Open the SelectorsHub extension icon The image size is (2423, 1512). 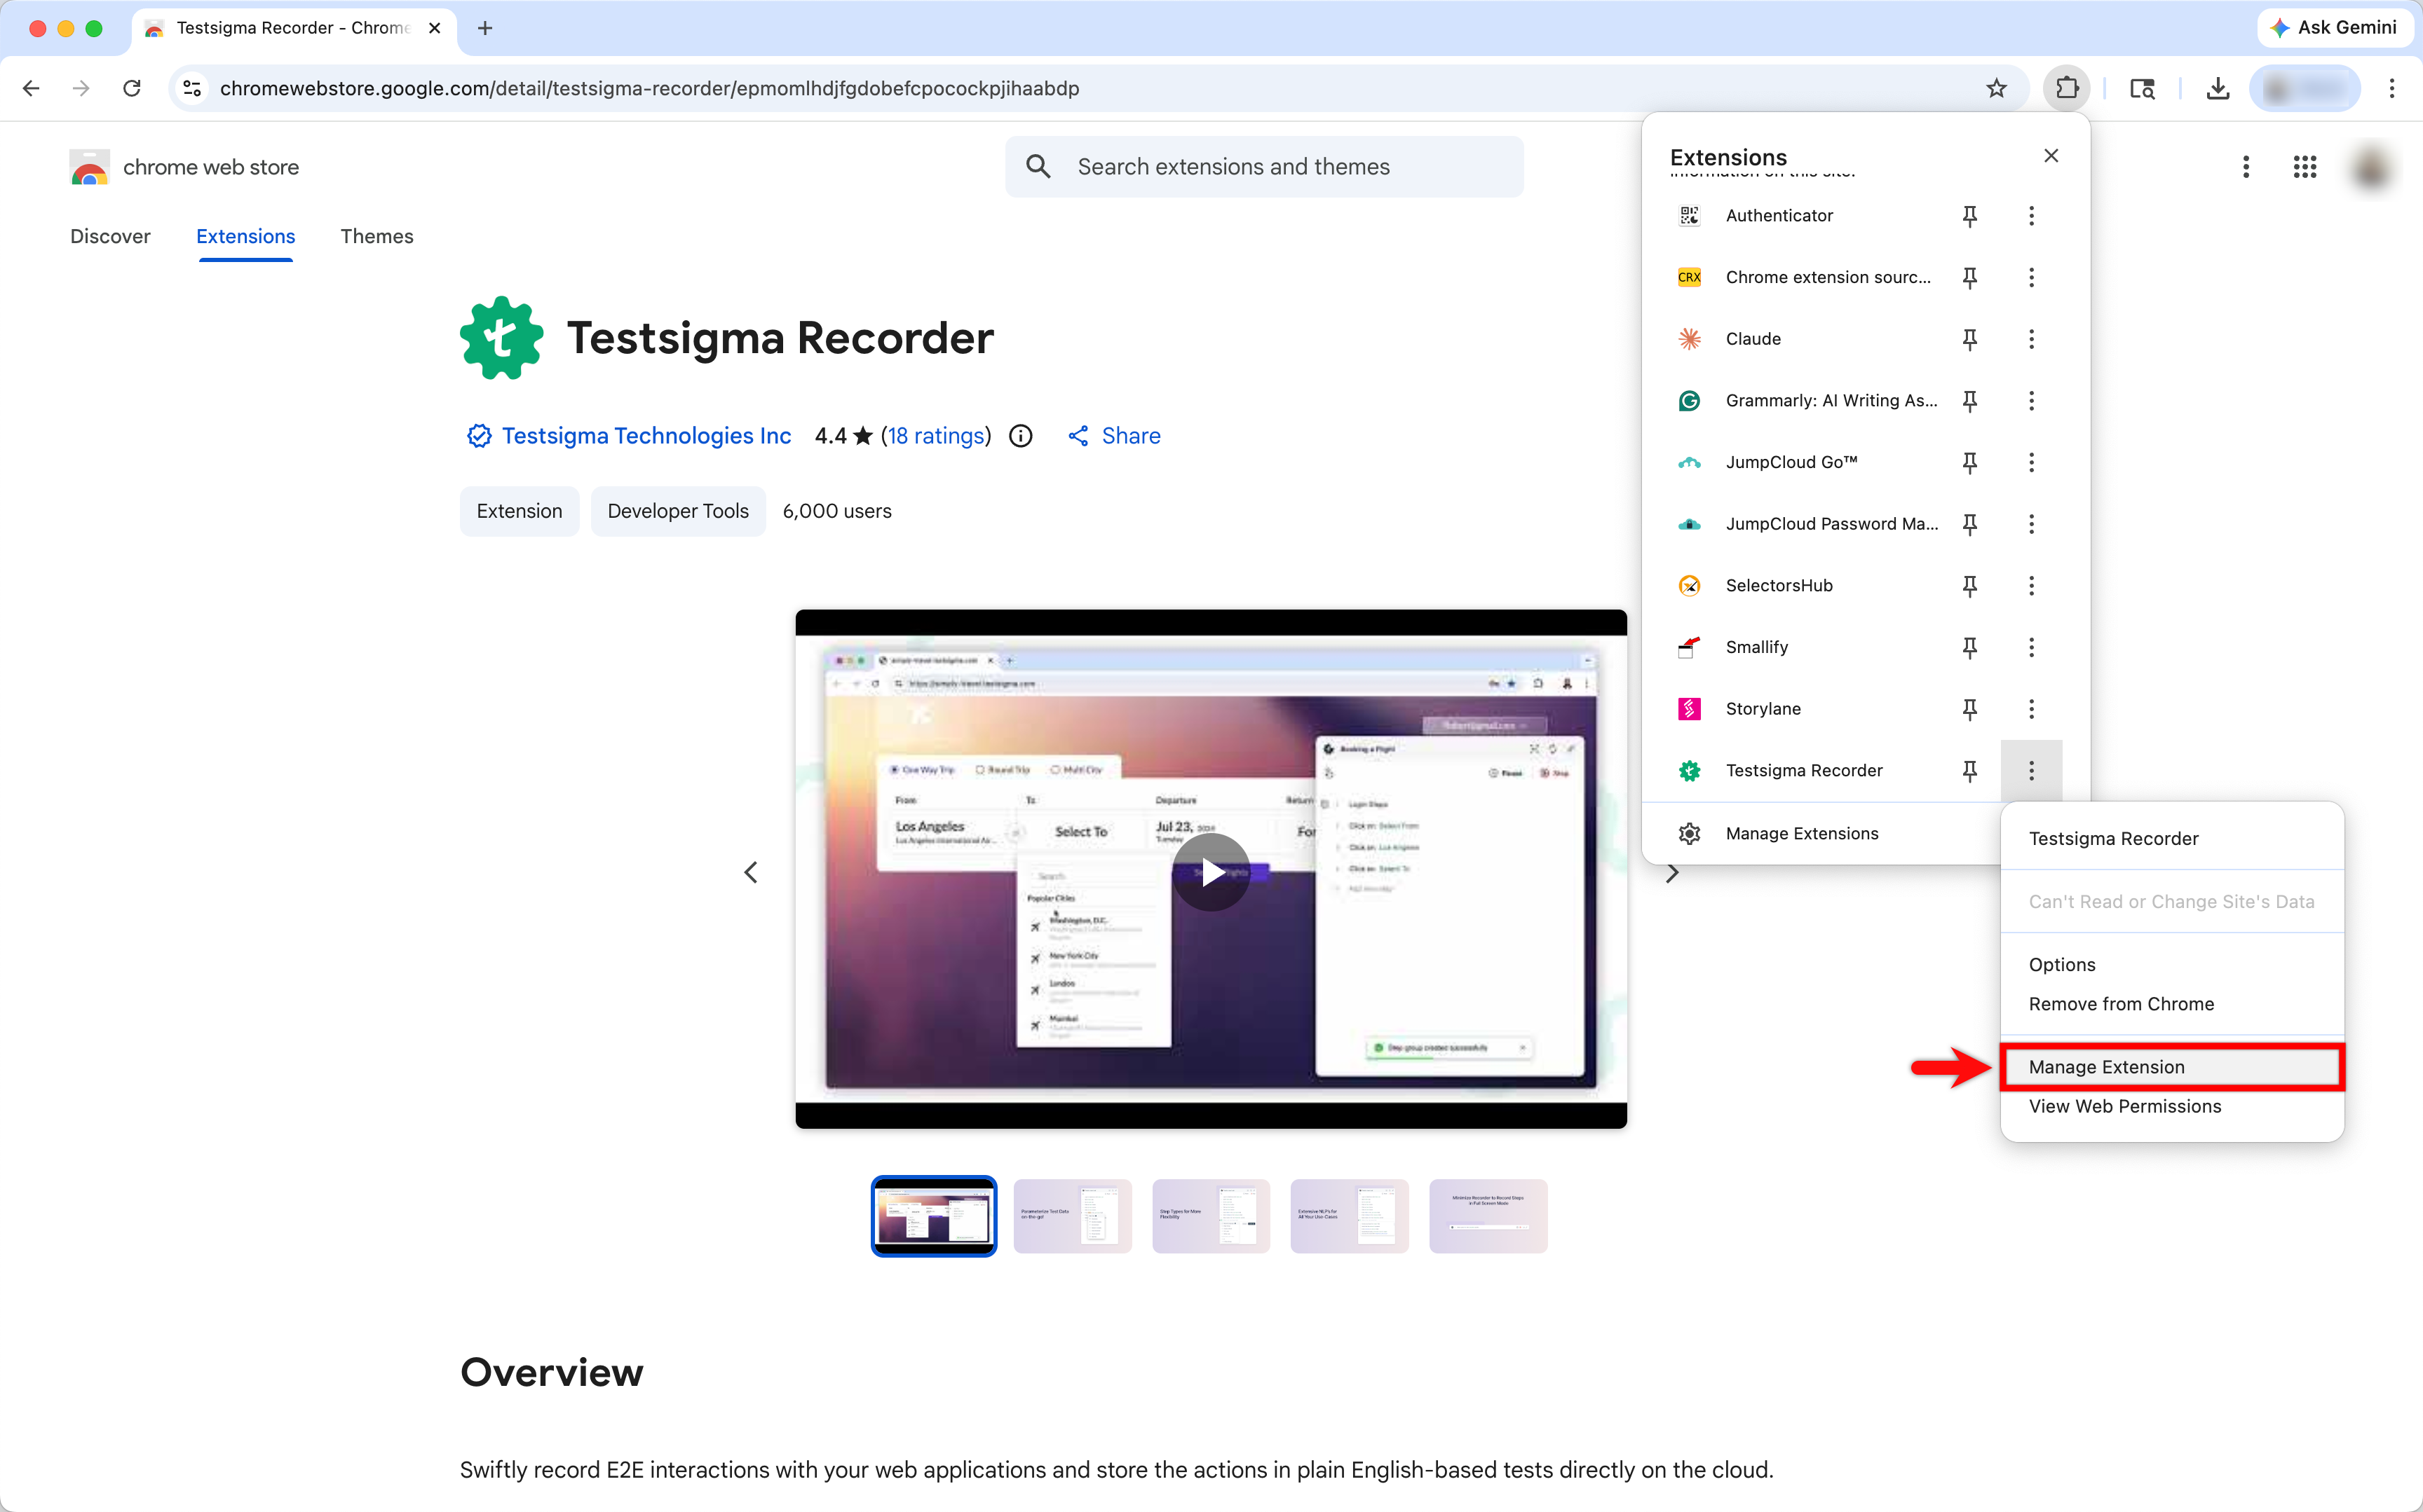[x=1689, y=586]
